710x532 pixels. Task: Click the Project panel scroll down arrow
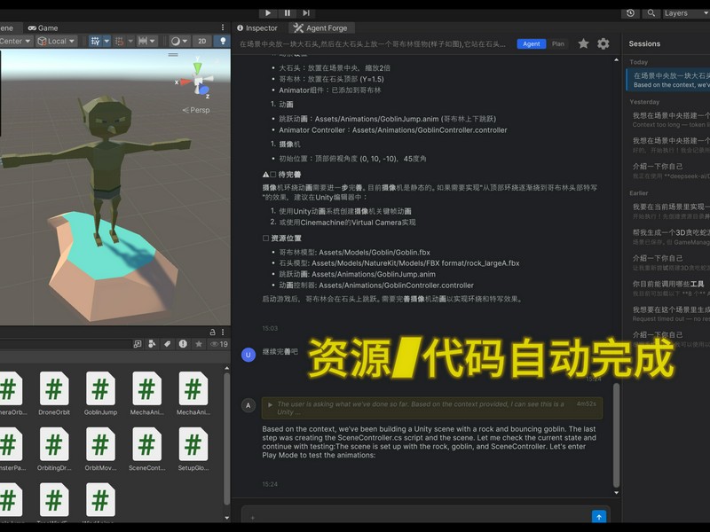pos(226,518)
